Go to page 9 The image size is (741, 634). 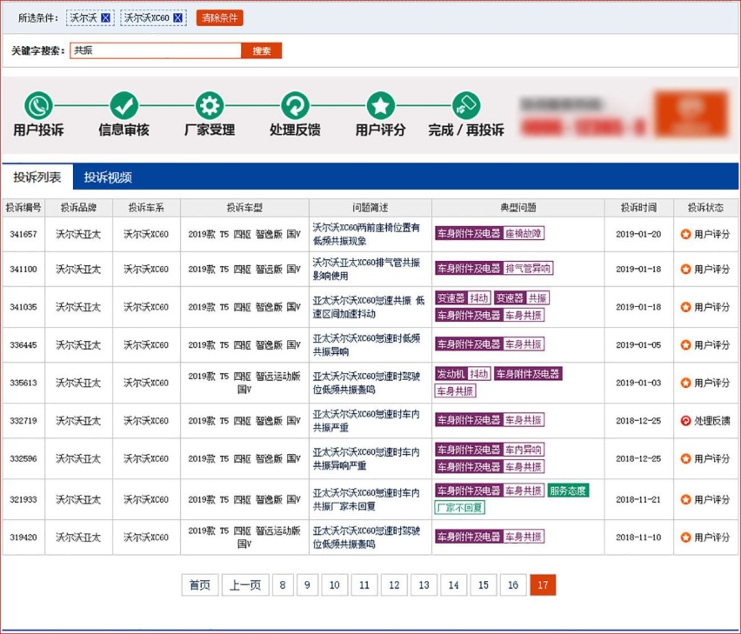coord(307,585)
